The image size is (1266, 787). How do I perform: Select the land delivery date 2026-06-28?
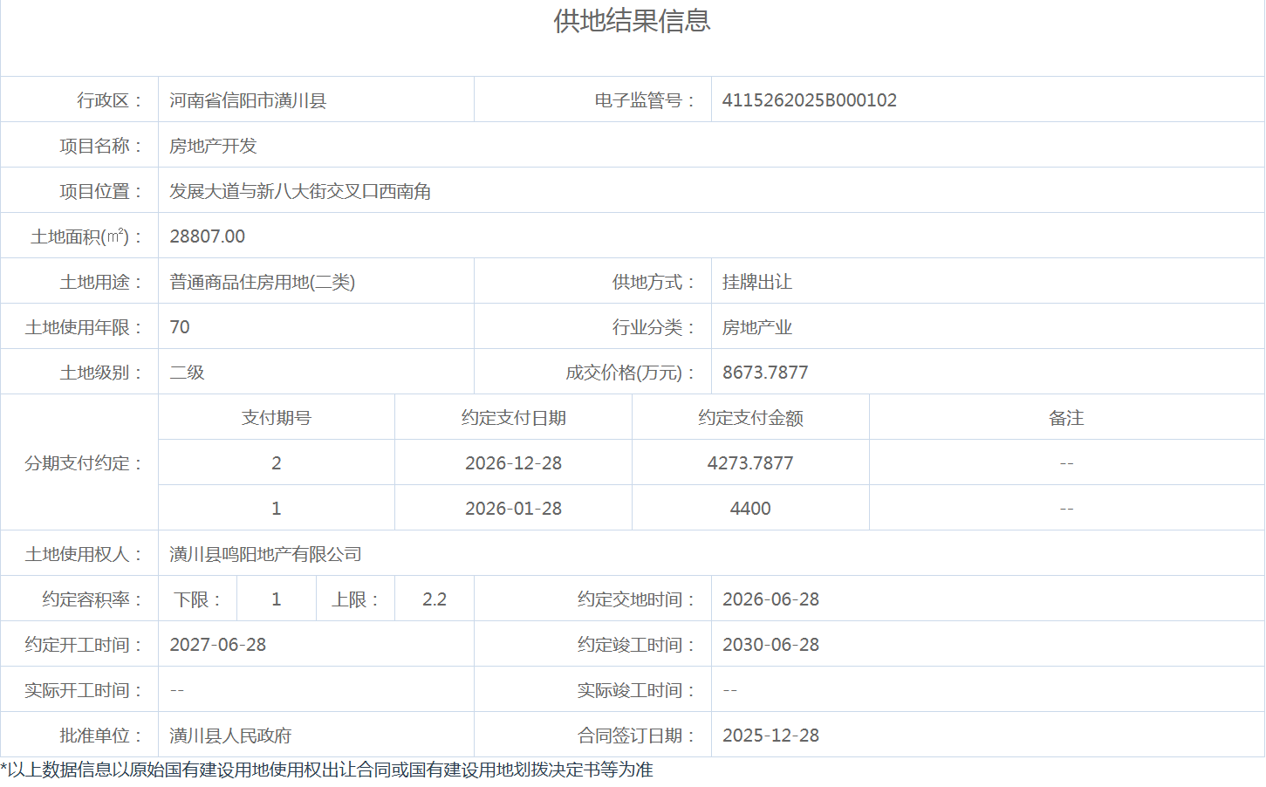(x=771, y=599)
